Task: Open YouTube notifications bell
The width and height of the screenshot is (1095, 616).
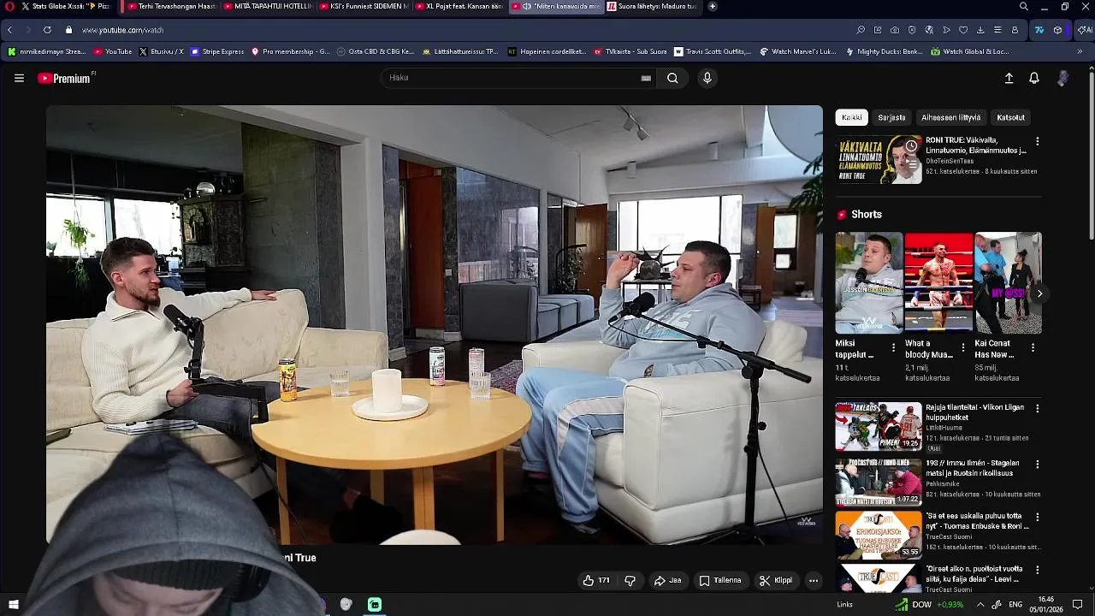Action: [x=1034, y=78]
